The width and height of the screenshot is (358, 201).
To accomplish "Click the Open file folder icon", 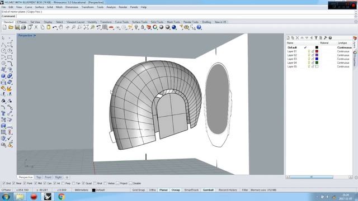I will point(11,27).
